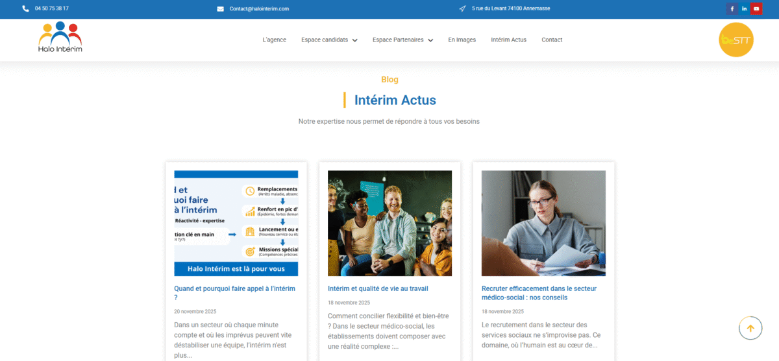Open the Espace Partenaires menu
779x361 pixels.
[x=398, y=40]
